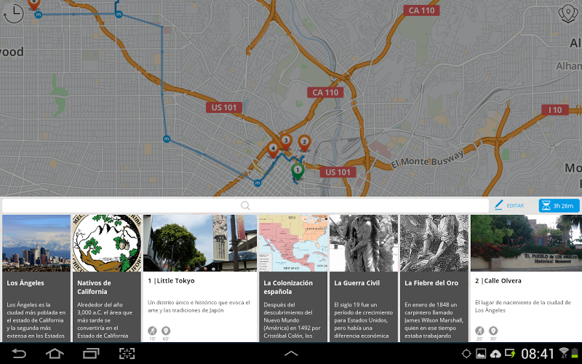
Task: Select the Nativos de California title
Action: pos(95,287)
